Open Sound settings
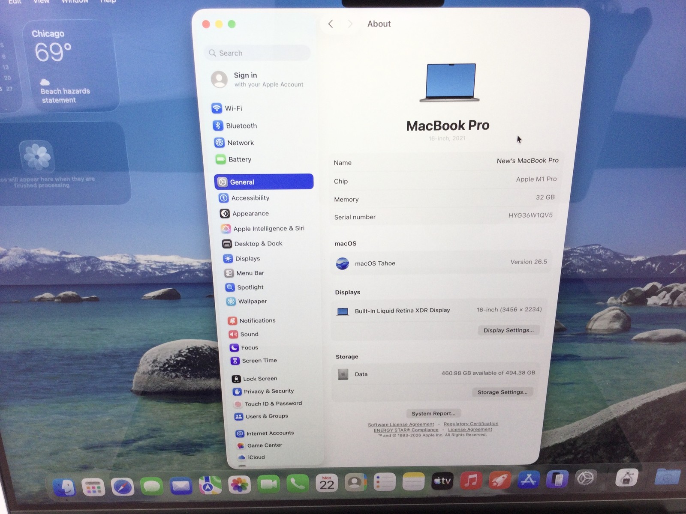This screenshot has height=514, width=686. click(244, 334)
